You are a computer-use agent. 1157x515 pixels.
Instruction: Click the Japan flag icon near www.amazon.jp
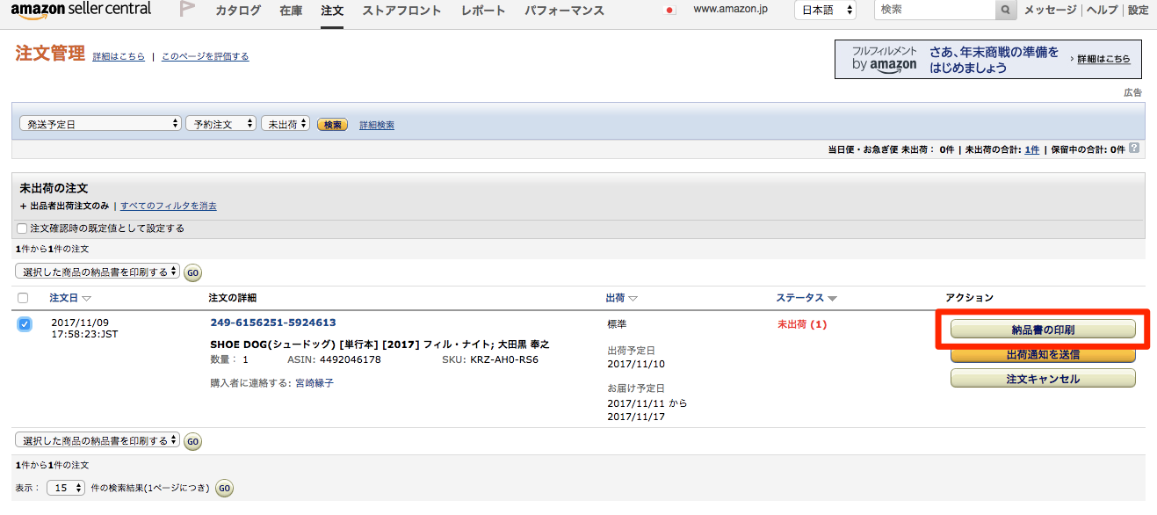[x=670, y=11]
